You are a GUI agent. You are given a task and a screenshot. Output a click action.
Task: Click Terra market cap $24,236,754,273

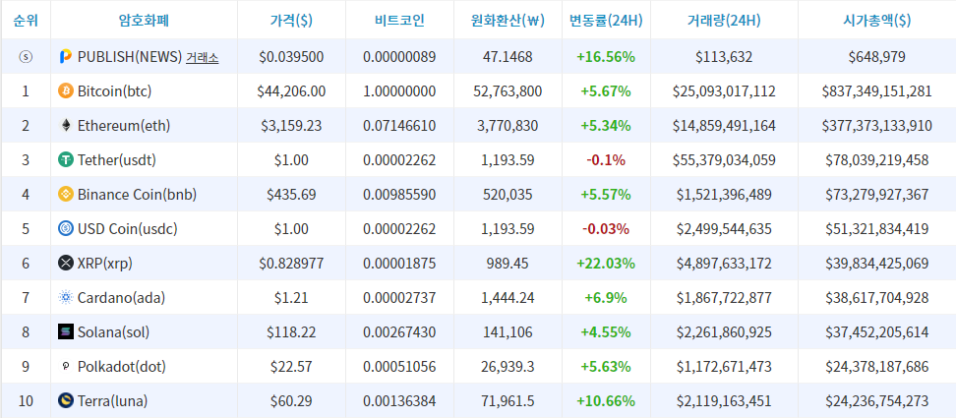click(876, 401)
